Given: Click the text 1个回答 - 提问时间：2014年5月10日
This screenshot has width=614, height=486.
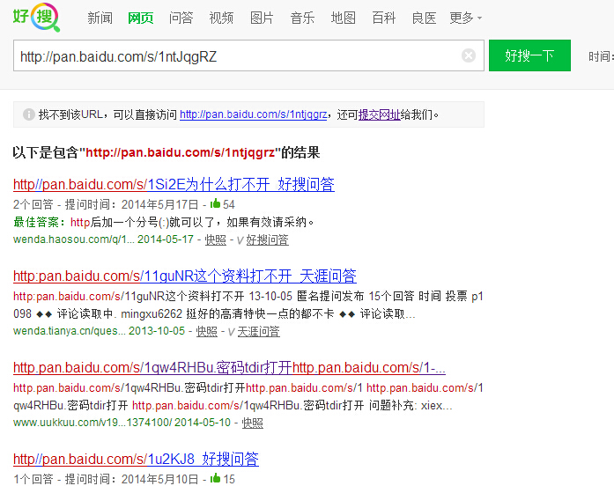Looking at the screenshot, I should tap(106, 479).
